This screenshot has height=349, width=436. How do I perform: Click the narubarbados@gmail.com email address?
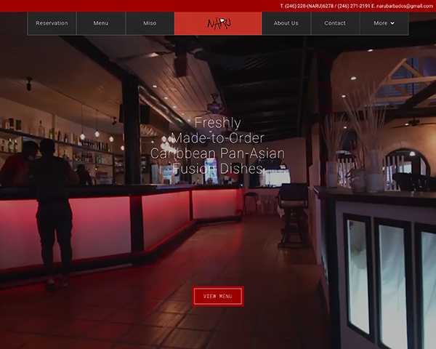tap(405, 6)
